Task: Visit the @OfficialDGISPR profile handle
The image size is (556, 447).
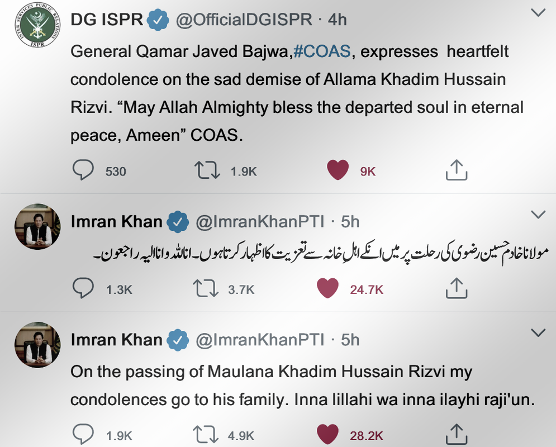Action: click(x=244, y=20)
